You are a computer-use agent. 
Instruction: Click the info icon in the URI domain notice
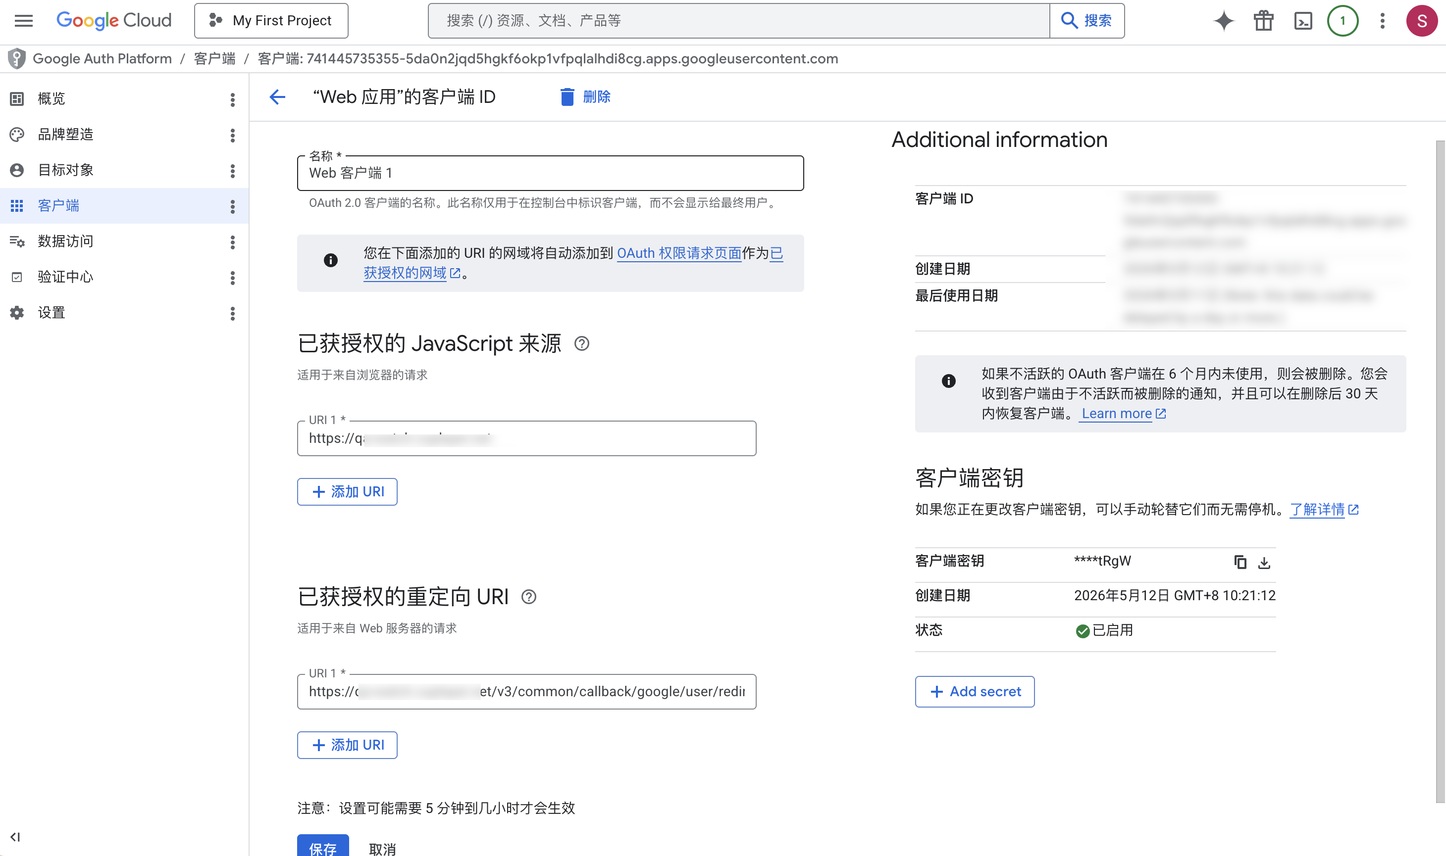pos(330,260)
